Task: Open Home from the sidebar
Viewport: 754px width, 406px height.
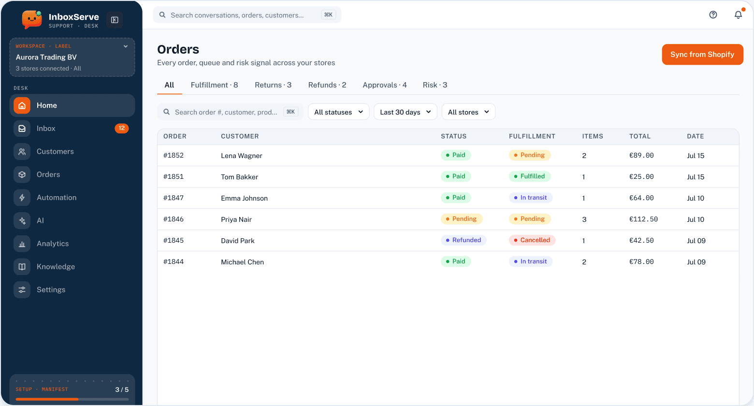Action: tap(72, 105)
